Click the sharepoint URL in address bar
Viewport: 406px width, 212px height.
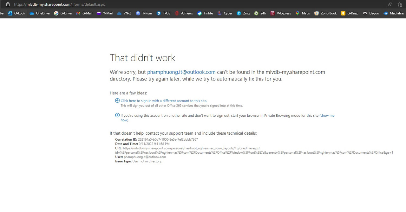[59, 4]
